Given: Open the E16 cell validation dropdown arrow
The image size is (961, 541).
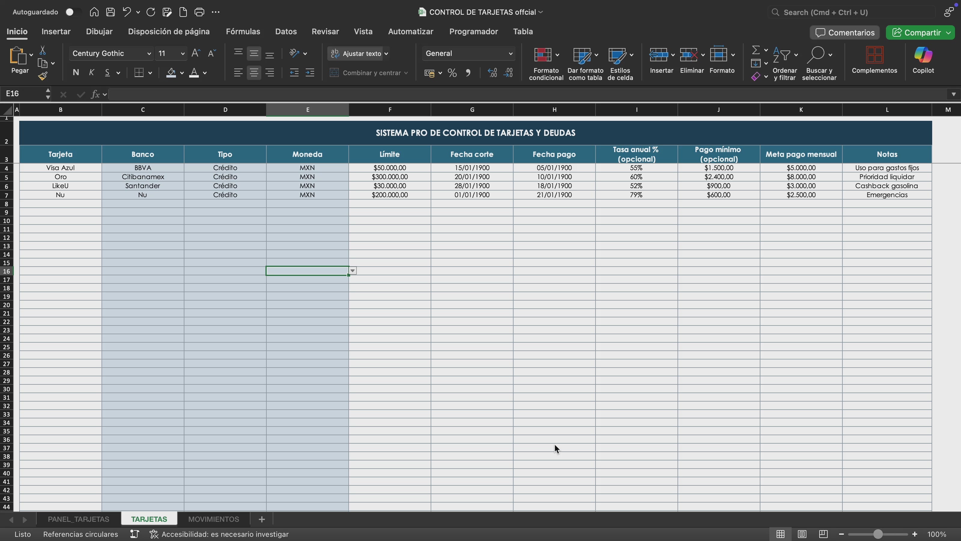Looking at the screenshot, I should point(353,271).
